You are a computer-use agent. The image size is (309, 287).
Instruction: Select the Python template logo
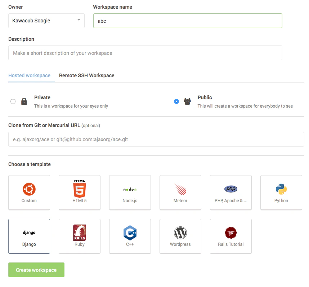(x=281, y=189)
